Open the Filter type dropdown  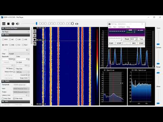pyautogui.click(x=19, y=54)
